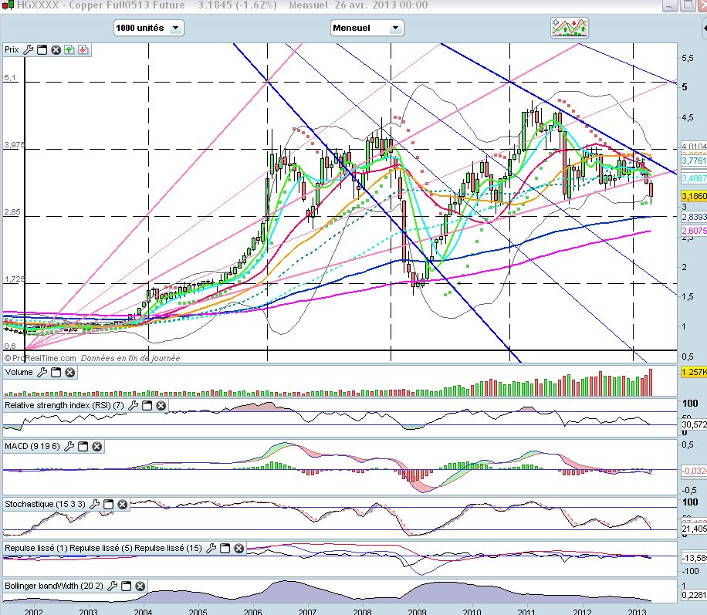
Task: Open RSI (7) wrench settings
Action: coord(133,405)
